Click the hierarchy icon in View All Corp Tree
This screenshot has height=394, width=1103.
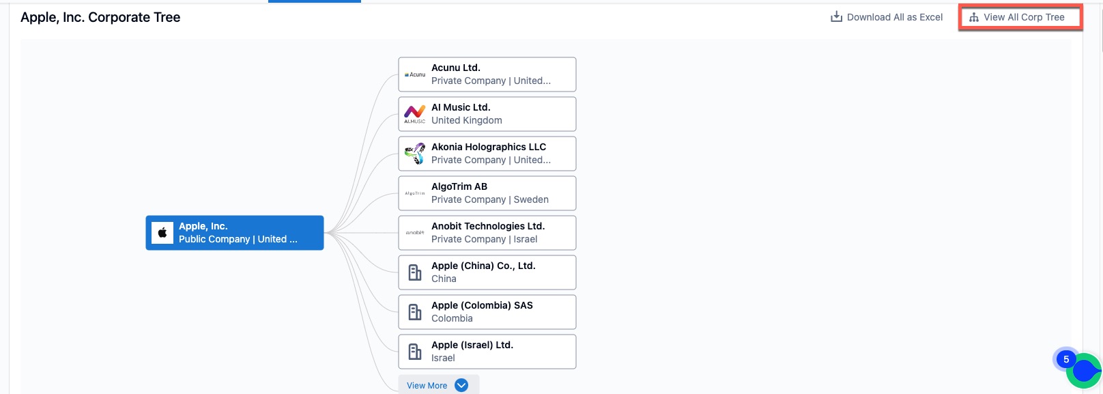point(974,17)
